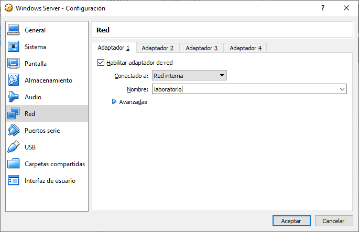Select the Sistema chip icon

(14, 47)
